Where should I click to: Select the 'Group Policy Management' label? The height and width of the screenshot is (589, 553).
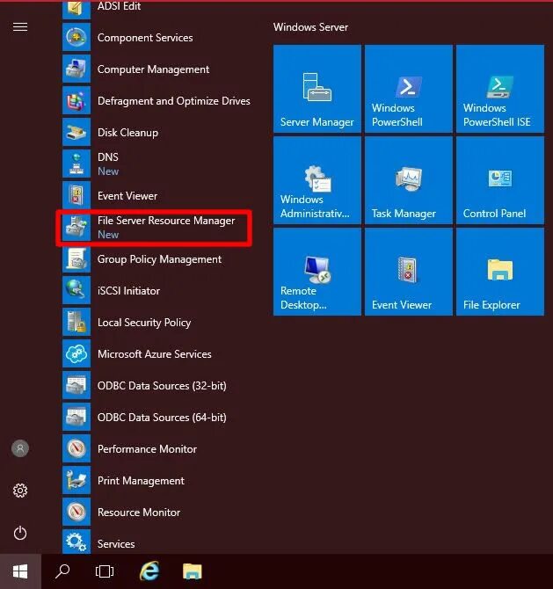click(159, 259)
